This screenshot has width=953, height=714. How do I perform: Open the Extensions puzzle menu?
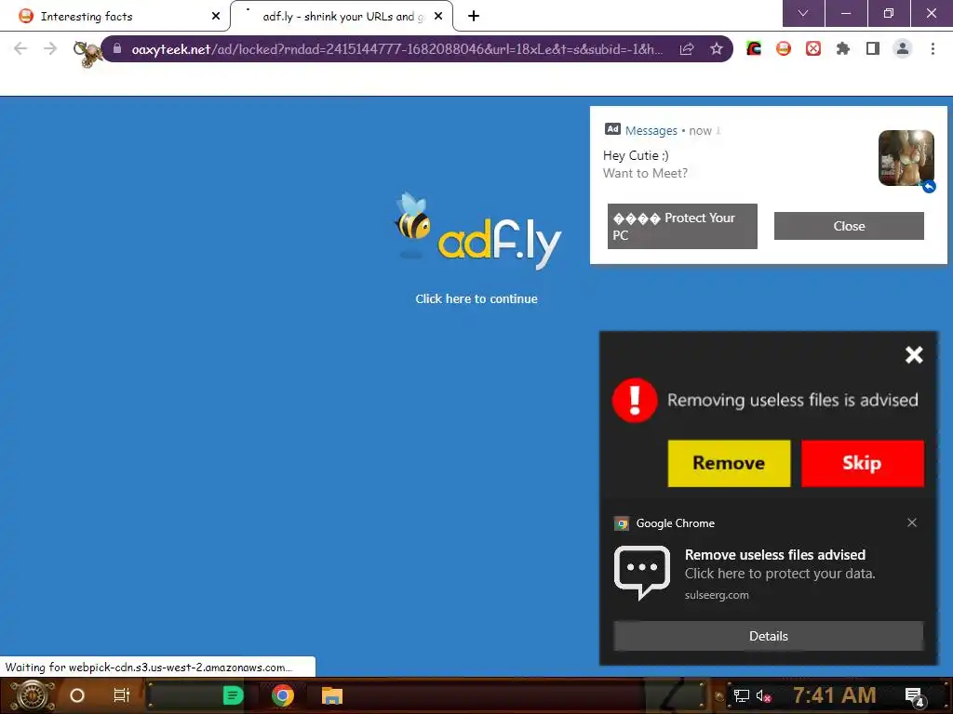[x=842, y=48]
